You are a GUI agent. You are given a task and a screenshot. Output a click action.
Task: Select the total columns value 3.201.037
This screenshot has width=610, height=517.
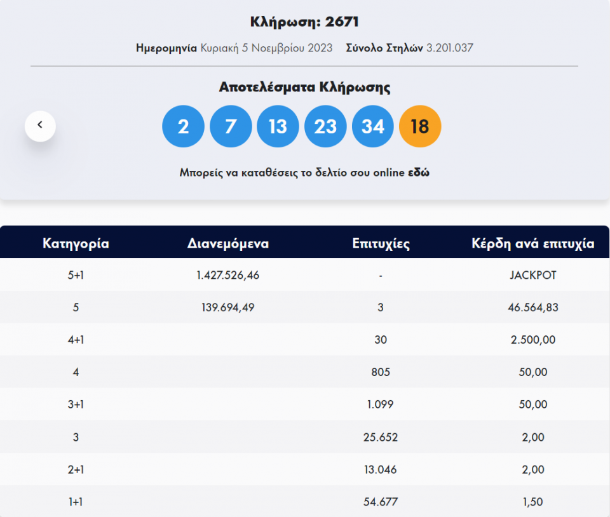(450, 48)
